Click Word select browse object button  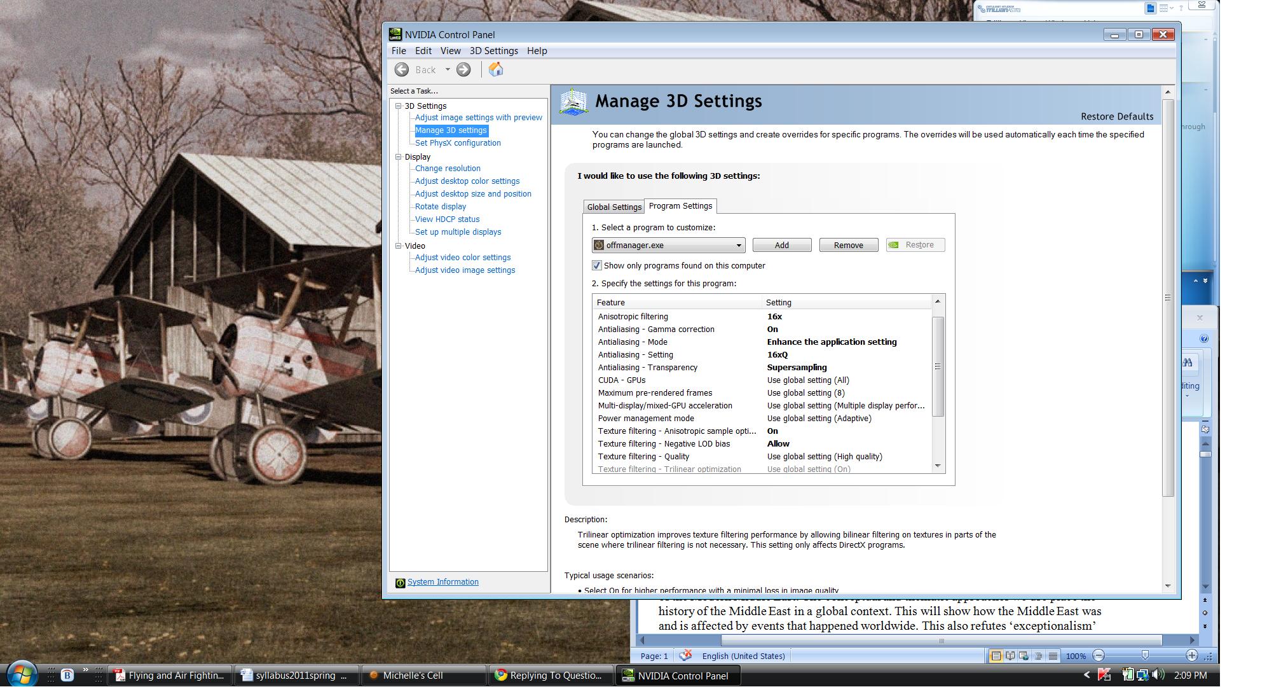tap(1205, 613)
